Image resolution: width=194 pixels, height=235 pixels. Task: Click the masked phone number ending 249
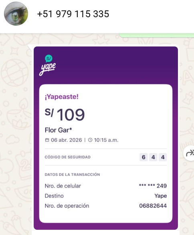153,186
